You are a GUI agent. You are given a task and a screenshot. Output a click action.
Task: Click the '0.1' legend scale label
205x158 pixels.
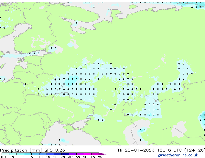point(4,157)
